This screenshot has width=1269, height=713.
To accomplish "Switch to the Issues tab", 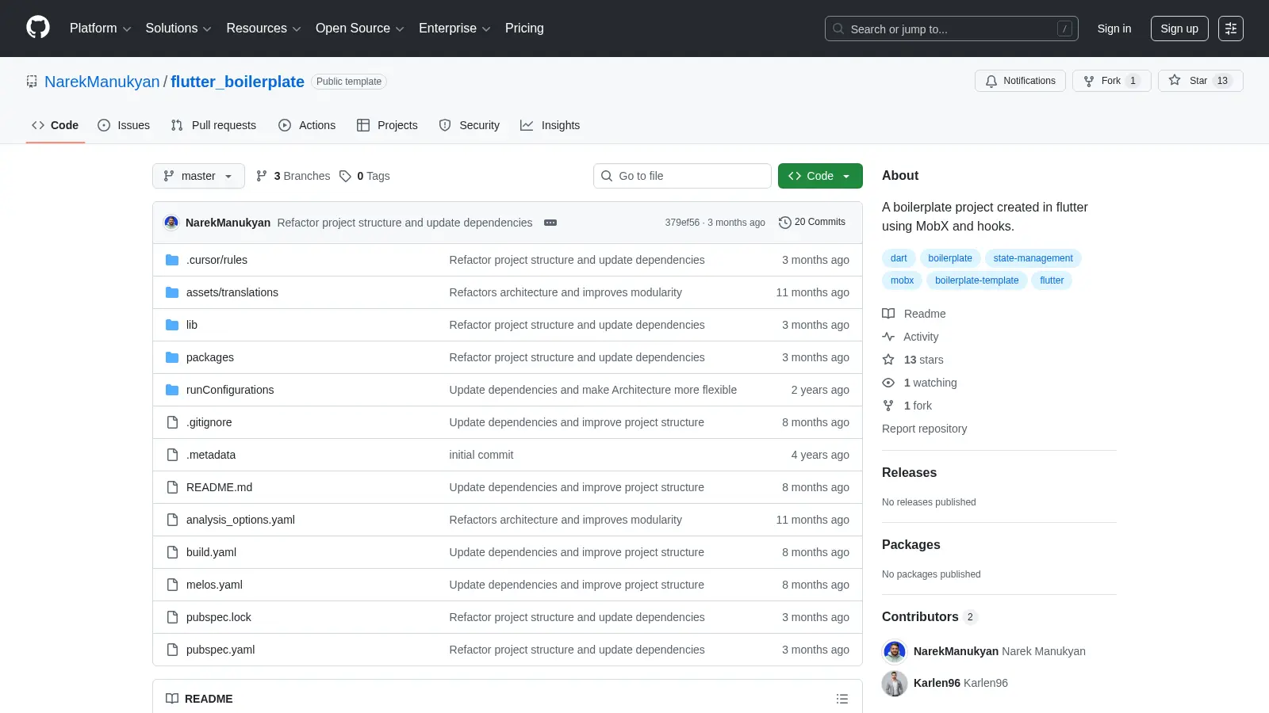I will coord(124,125).
